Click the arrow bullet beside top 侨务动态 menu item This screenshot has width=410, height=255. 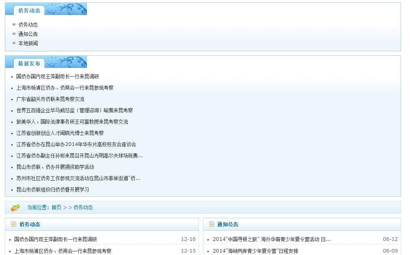(14, 25)
